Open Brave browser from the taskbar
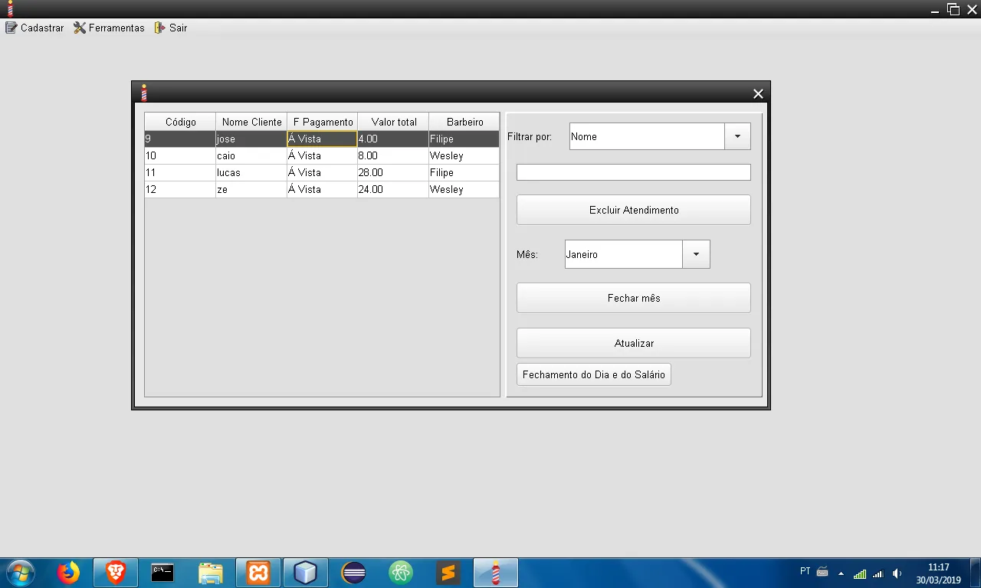Image resolution: width=981 pixels, height=588 pixels. pyautogui.click(x=116, y=573)
